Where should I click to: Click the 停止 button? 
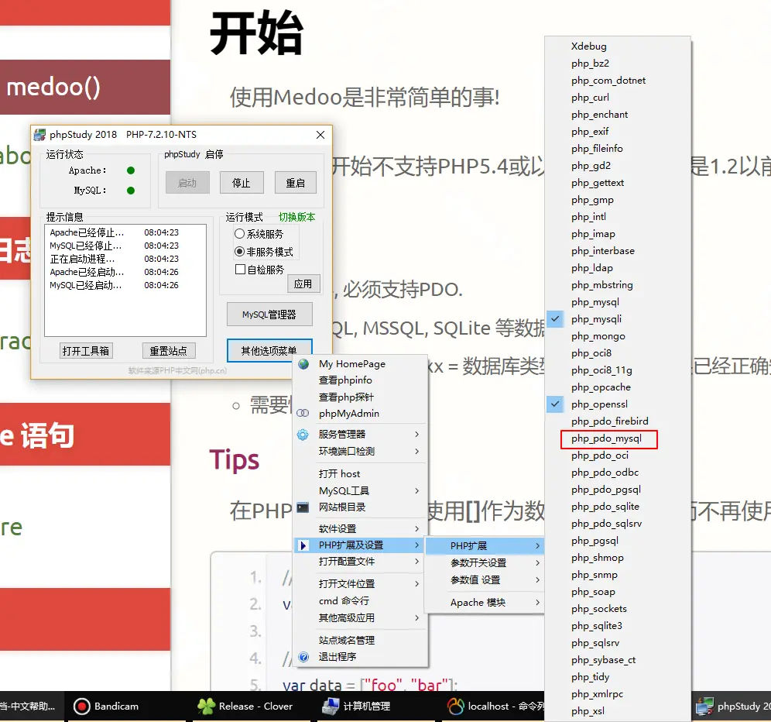click(242, 183)
